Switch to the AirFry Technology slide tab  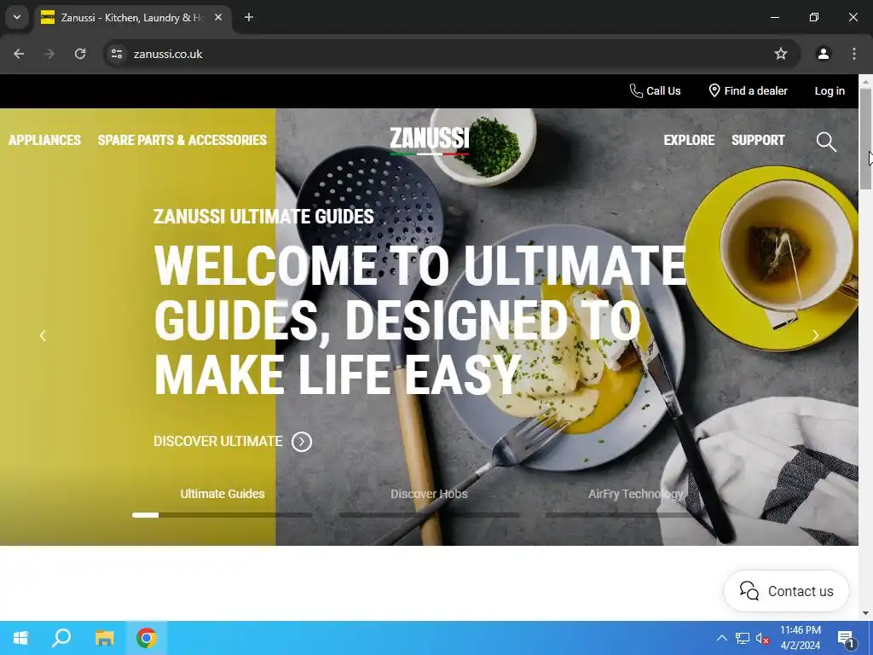coord(635,494)
